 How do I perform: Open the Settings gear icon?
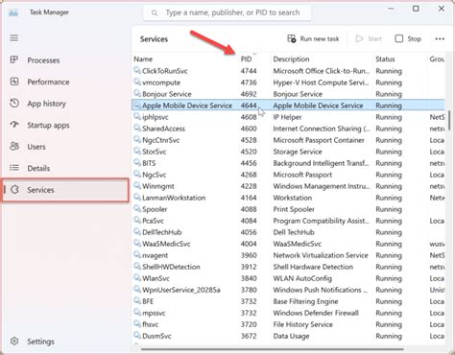(14, 341)
